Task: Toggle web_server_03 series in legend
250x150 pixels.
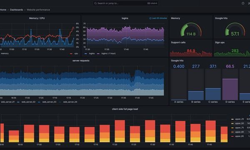Action: 47,102
